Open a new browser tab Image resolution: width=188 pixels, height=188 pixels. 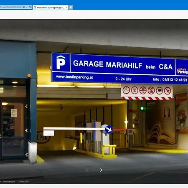coord(71,8)
